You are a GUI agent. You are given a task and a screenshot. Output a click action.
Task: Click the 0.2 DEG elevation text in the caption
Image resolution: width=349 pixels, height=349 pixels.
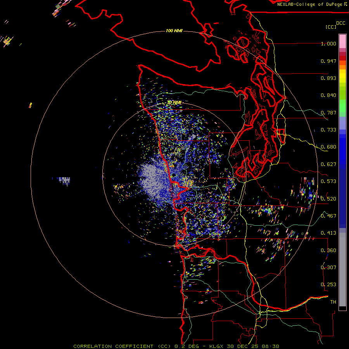[x=187, y=346]
